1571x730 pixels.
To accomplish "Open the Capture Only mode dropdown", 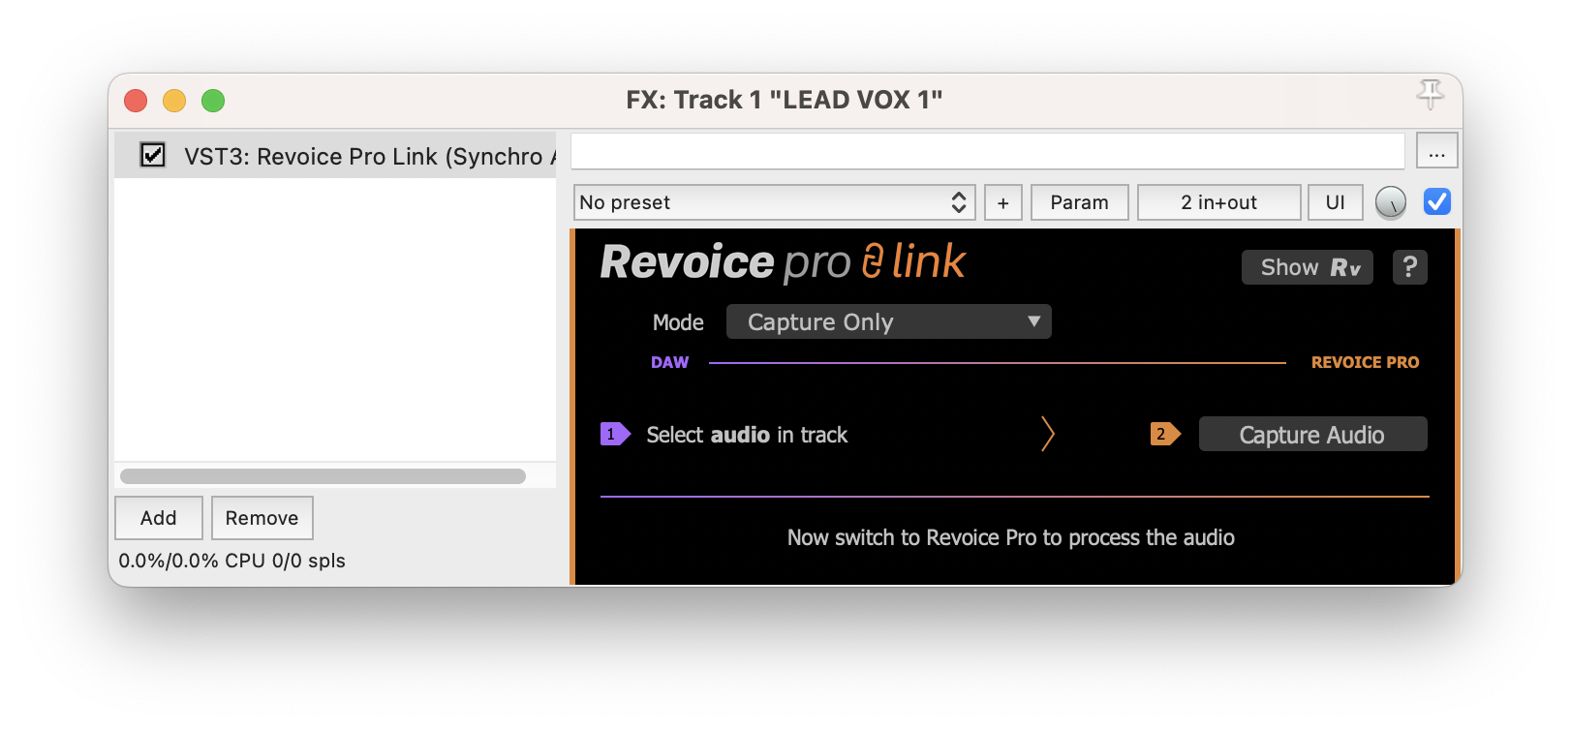I will click(888, 321).
